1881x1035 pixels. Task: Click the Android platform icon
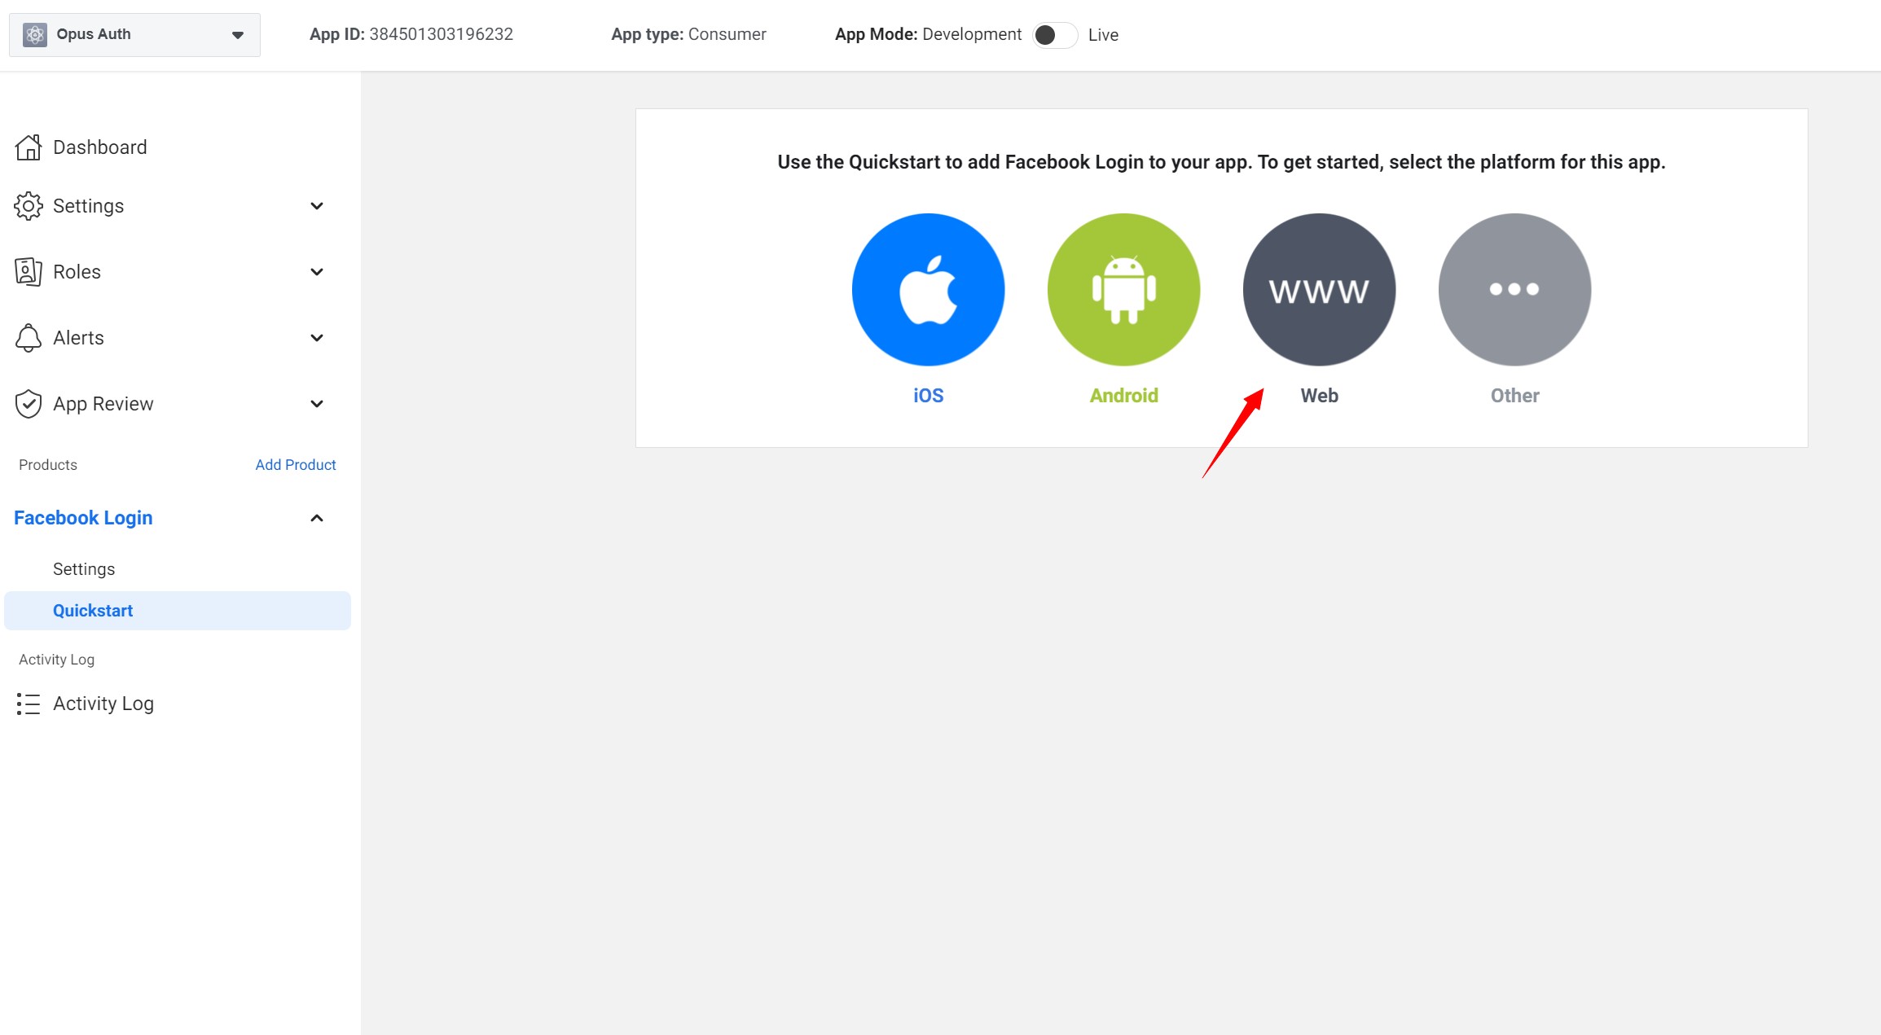tap(1123, 288)
